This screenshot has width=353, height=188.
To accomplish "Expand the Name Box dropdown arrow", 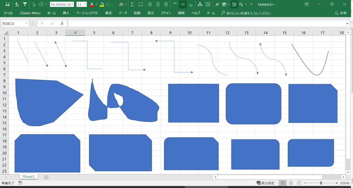I will 27,23.
